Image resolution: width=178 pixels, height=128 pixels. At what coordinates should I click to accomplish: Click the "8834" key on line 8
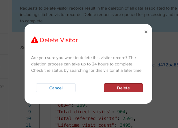(63, 105)
